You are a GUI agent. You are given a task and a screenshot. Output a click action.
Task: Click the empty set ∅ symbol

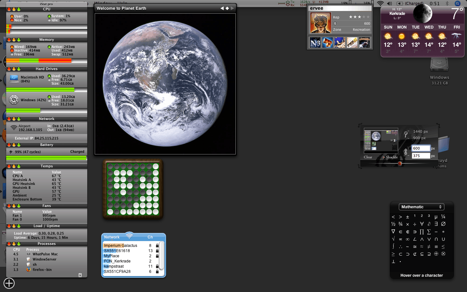pyautogui.click(x=443, y=224)
